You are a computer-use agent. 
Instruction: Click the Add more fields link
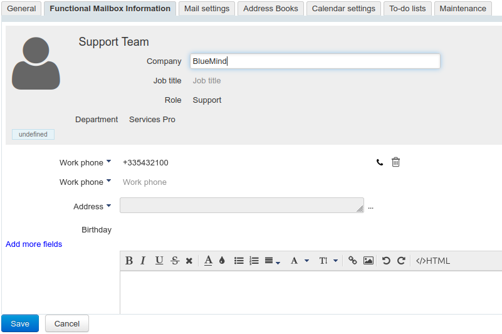click(x=34, y=244)
